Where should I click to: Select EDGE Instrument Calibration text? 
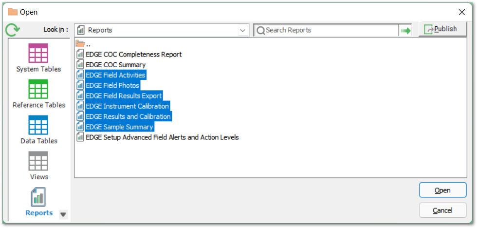[127, 106]
